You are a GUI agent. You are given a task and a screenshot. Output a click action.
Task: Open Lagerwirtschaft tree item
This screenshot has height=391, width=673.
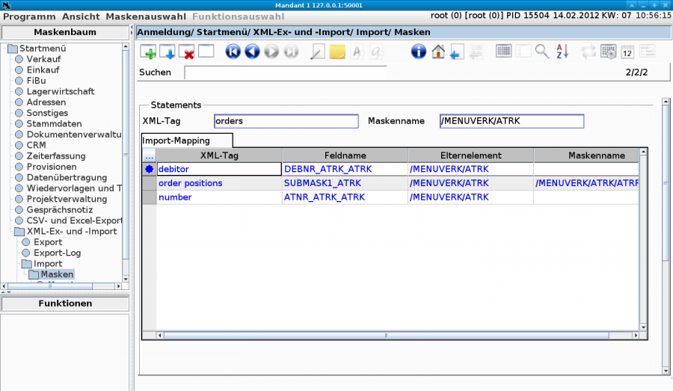[60, 91]
